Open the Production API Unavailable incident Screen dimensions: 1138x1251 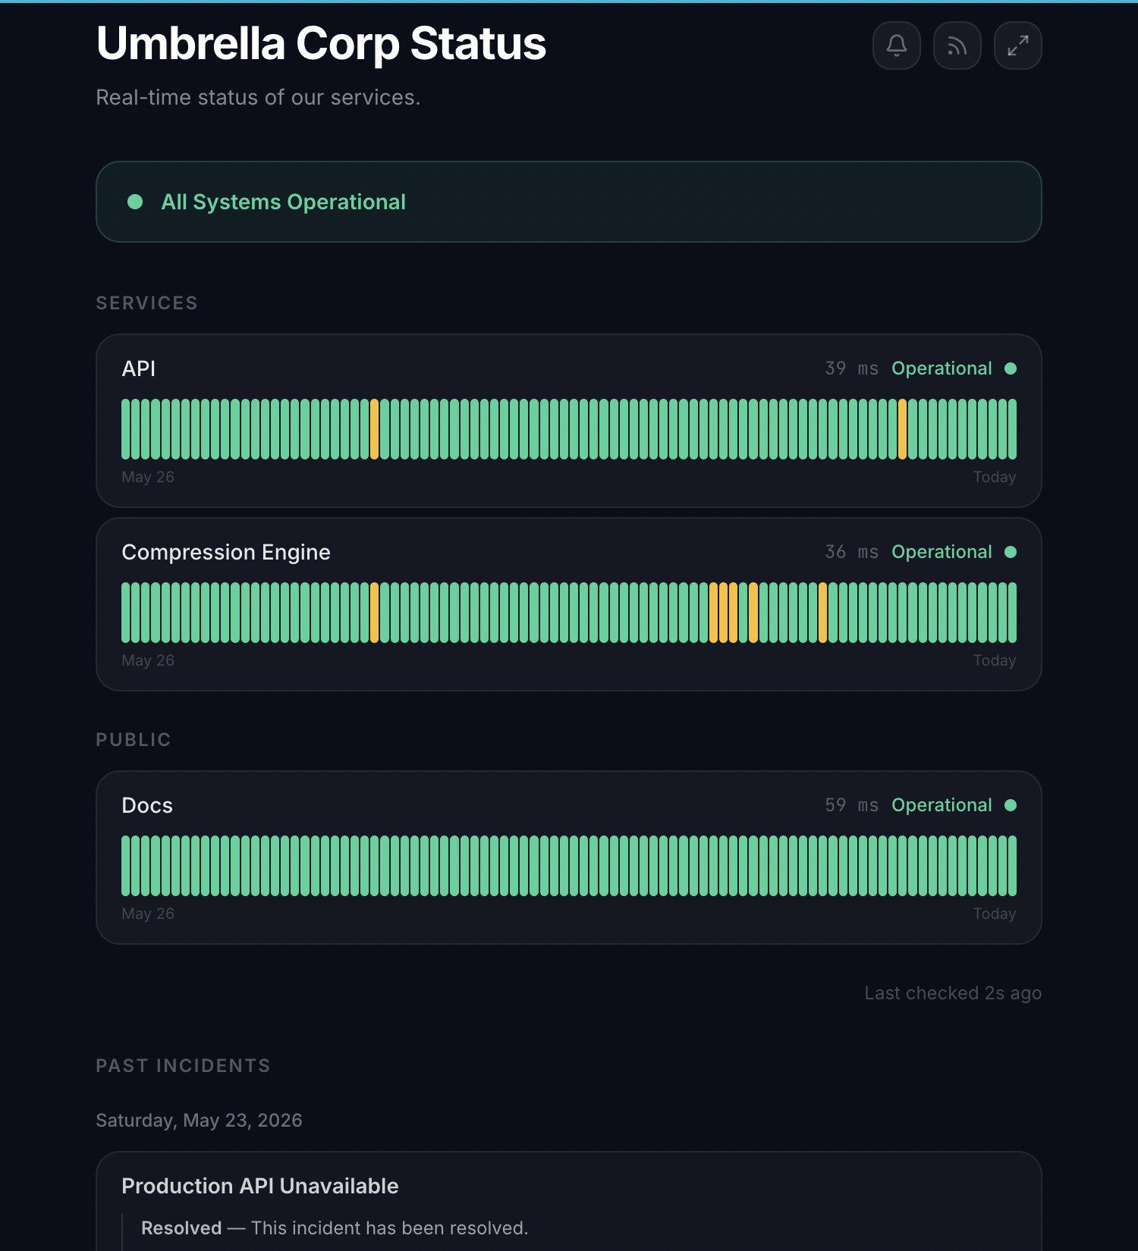pyautogui.click(x=260, y=1186)
